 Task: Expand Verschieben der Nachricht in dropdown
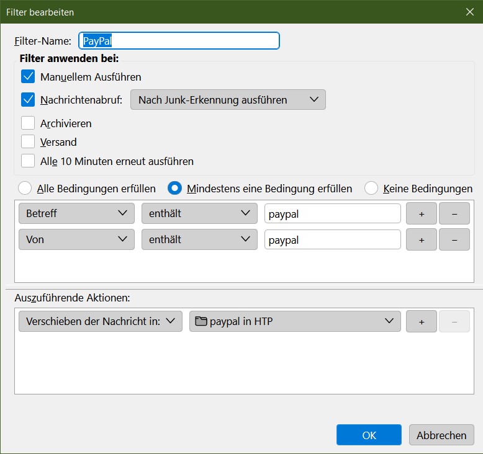[101, 321]
